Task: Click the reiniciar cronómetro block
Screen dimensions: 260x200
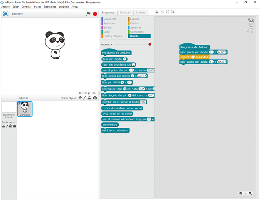Action: 115,130
